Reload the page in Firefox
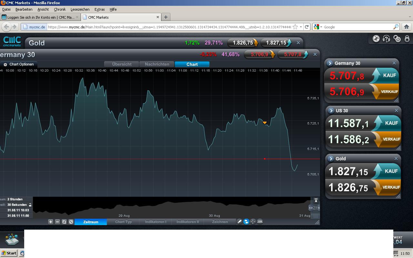The image size is (413, 258). point(307,27)
